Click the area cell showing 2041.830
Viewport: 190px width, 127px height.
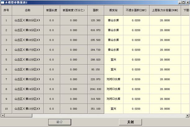tap(96, 89)
